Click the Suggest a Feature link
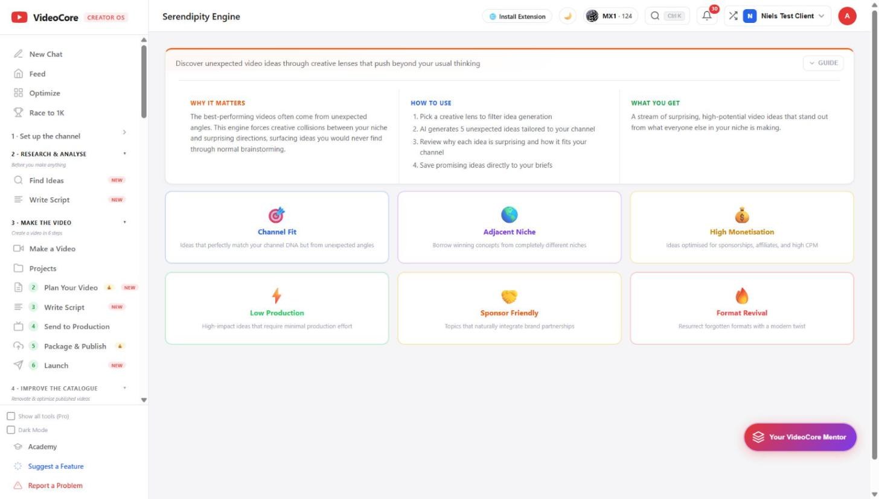The height and width of the screenshot is (499, 879). 56,466
